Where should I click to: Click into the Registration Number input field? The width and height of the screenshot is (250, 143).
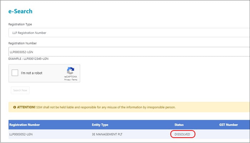click(x=129, y=52)
